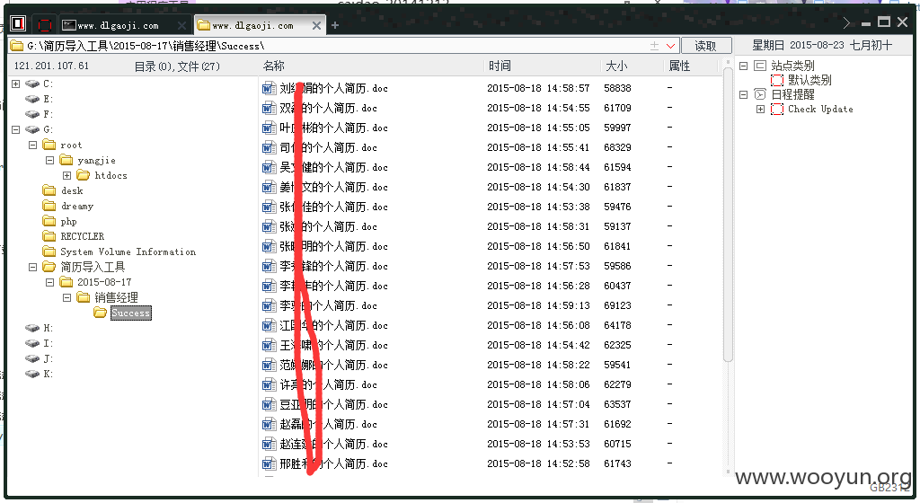Click the 站点类别 panel icon
This screenshot has width=920, height=503.
tap(760, 66)
